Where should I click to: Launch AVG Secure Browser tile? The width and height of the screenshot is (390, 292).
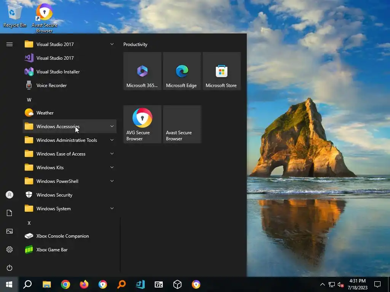[x=142, y=124]
